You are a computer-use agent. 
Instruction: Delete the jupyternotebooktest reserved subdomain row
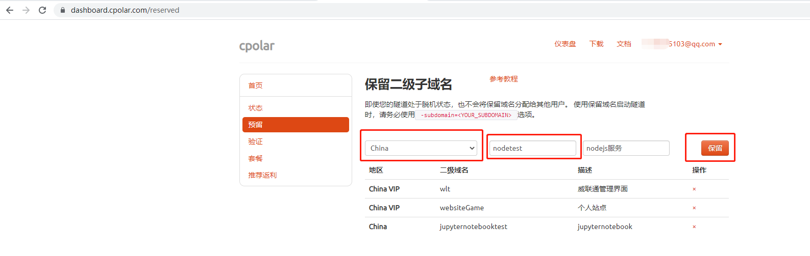[694, 226]
